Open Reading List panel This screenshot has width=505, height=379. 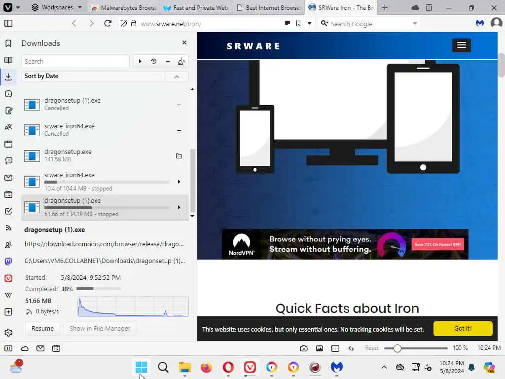click(8, 60)
